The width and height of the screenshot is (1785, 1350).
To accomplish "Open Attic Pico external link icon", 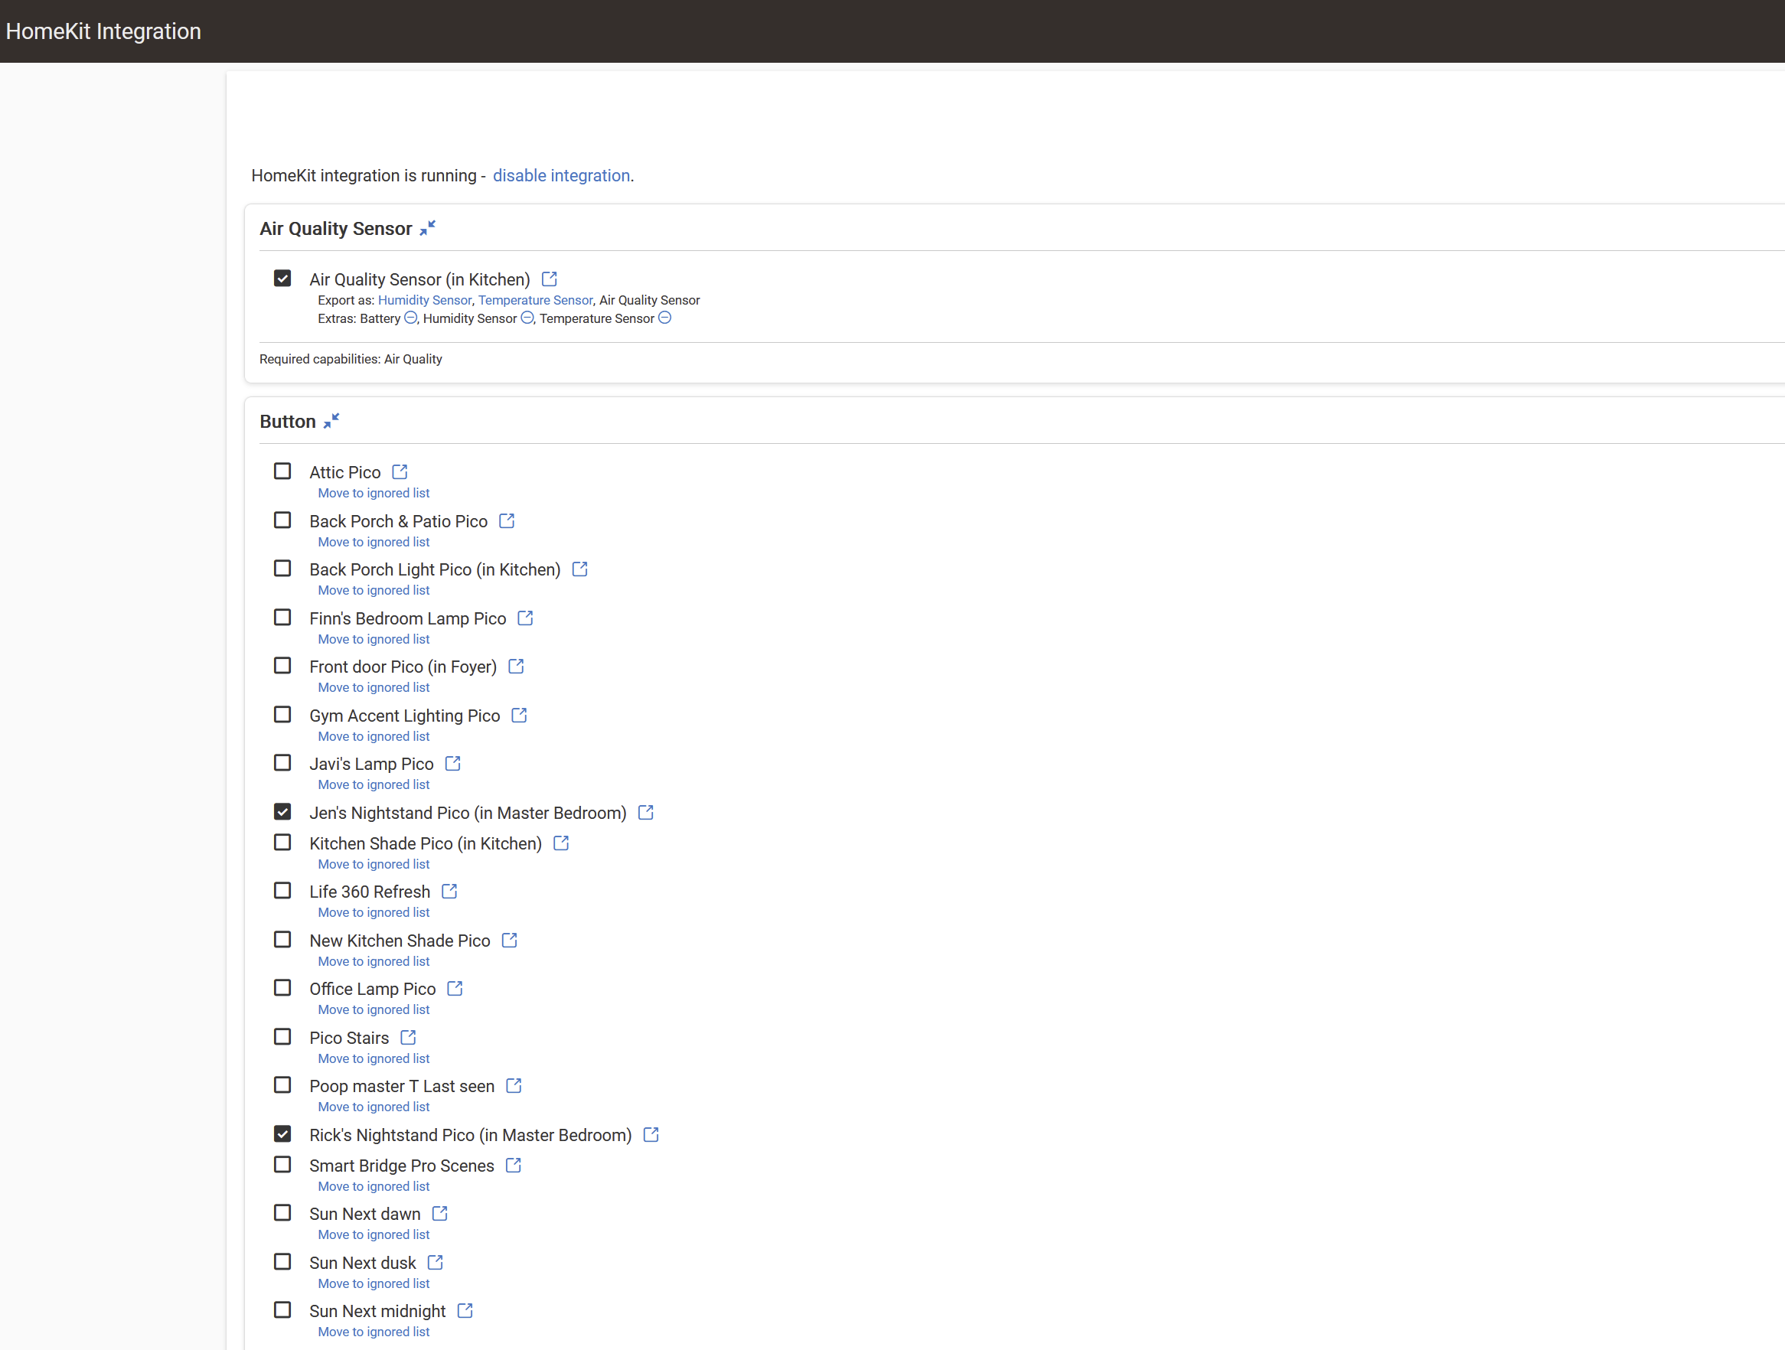I will [400, 472].
